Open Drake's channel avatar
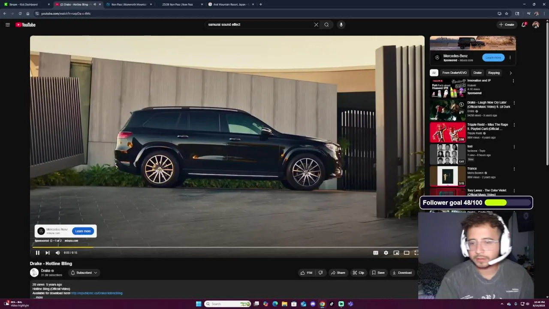Image resolution: width=549 pixels, height=309 pixels. coord(34,273)
